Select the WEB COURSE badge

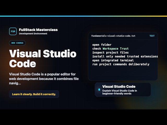pos(17,43)
